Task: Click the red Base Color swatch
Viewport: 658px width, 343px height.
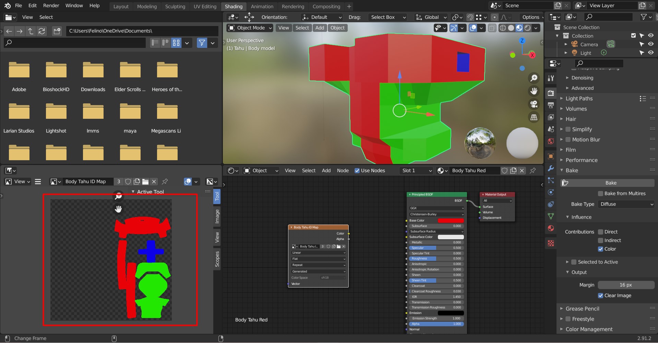Action: tap(451, 220)
